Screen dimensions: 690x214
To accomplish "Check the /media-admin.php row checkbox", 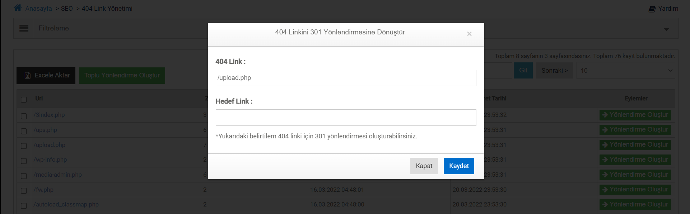I will point(24,176).
